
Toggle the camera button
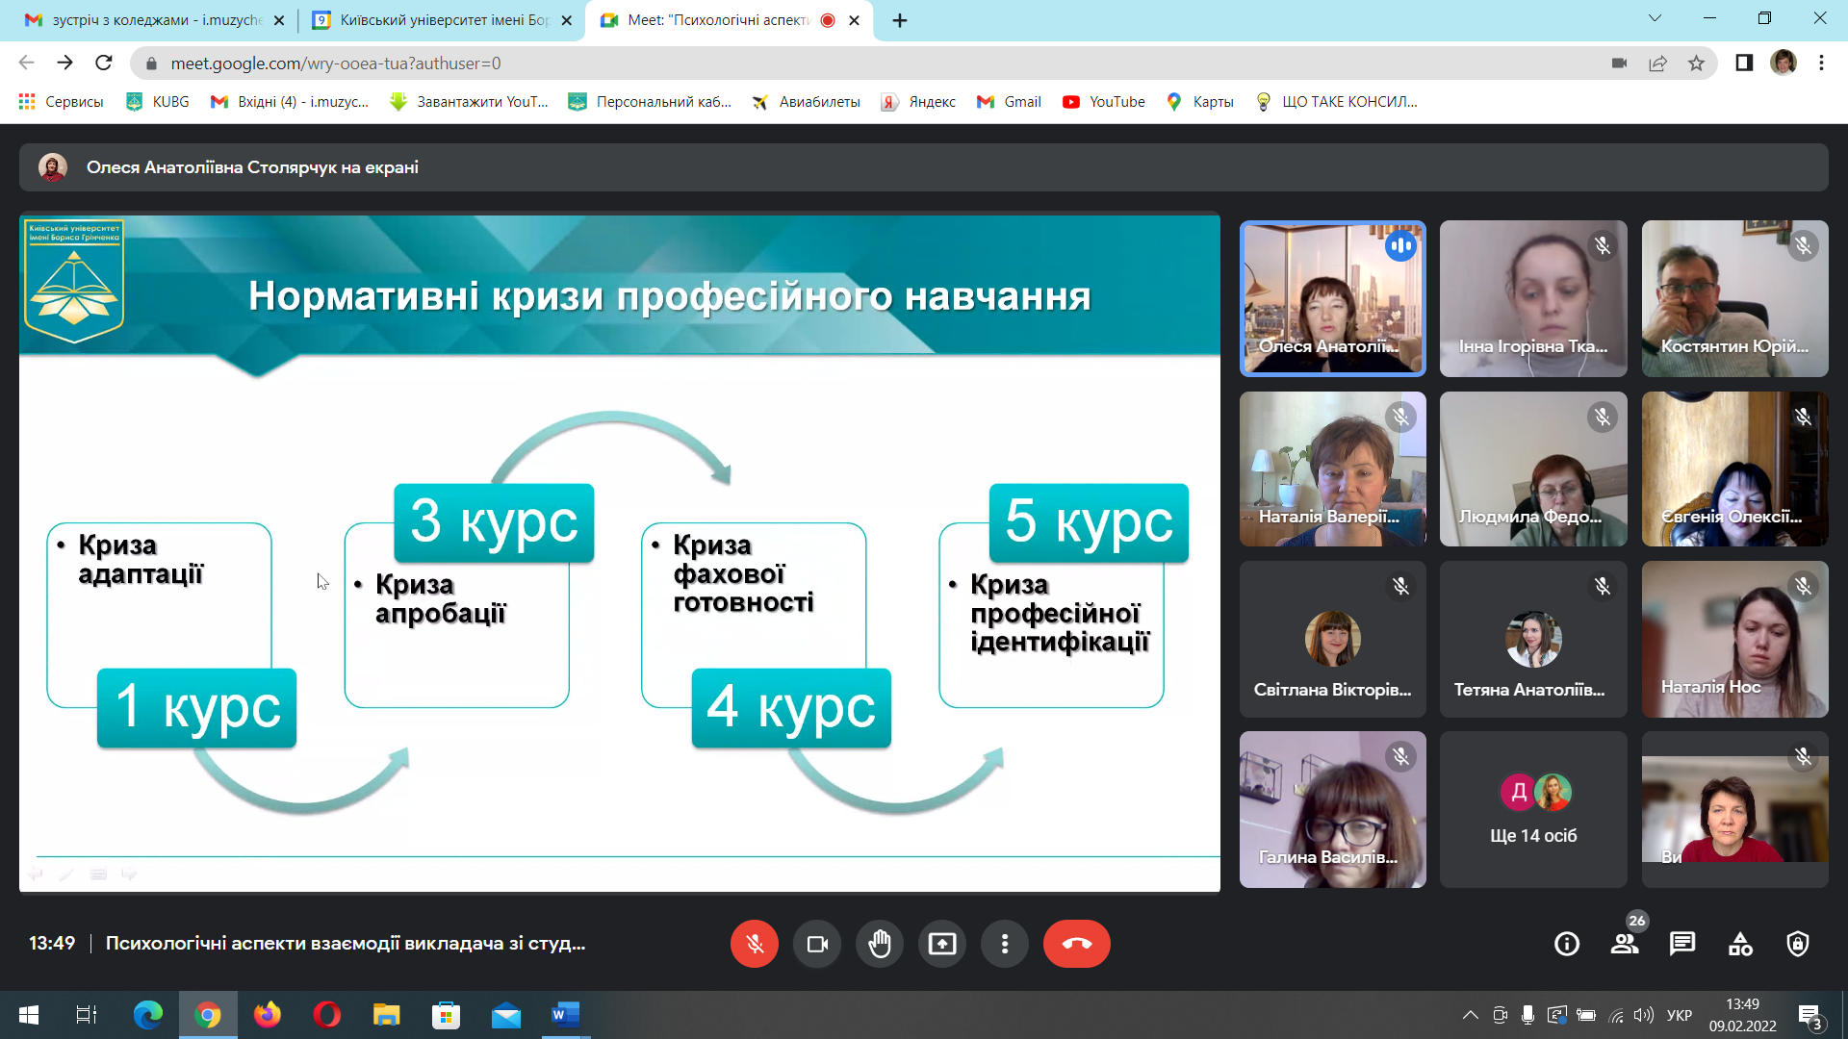817,944
